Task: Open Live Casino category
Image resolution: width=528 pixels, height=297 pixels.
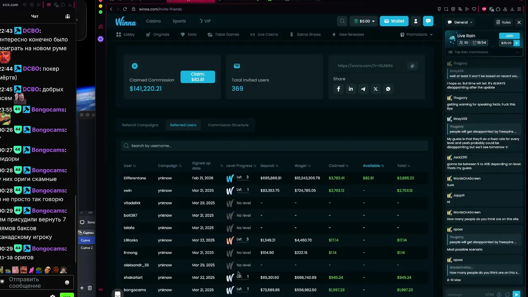Action: click(264, 35)
